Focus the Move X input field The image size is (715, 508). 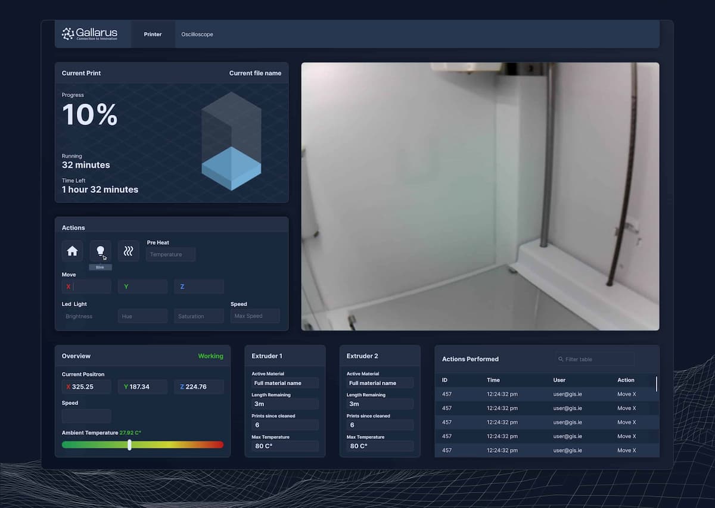[86, 286]
